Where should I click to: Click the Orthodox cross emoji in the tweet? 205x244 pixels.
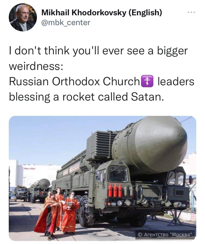pyautogui.click(x=147, y=81)
